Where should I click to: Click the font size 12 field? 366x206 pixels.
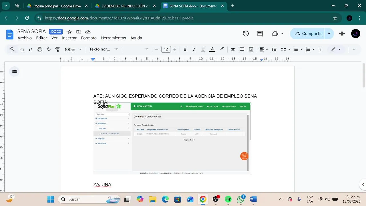pyautogui.click(x=166, y=49)
